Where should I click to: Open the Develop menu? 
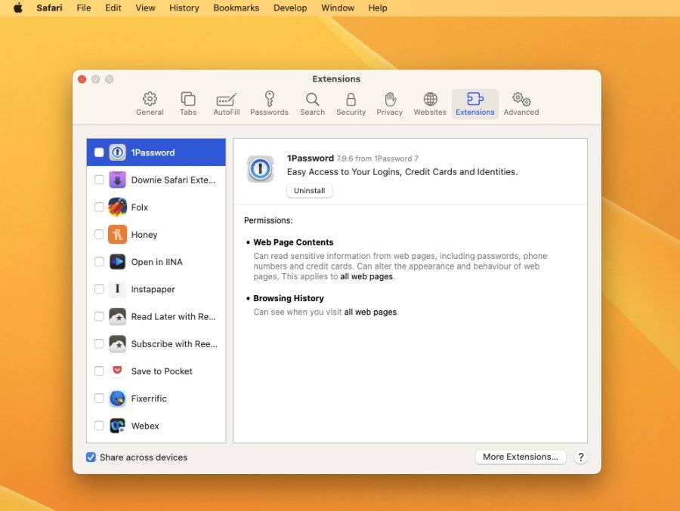pos(289,8)
